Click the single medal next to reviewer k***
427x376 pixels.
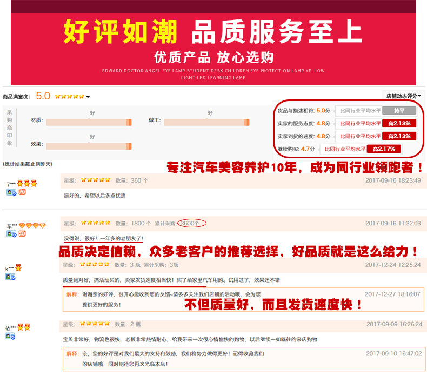click(x=18, y=268)
